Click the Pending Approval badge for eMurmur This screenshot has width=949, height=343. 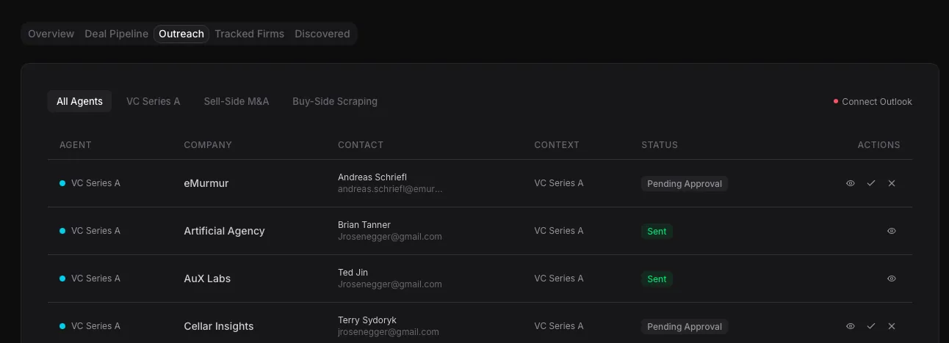(685, 184)
